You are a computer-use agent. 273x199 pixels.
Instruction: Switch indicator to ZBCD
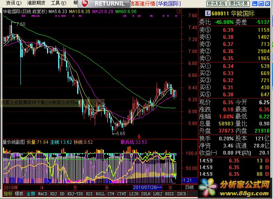(181, 194)
